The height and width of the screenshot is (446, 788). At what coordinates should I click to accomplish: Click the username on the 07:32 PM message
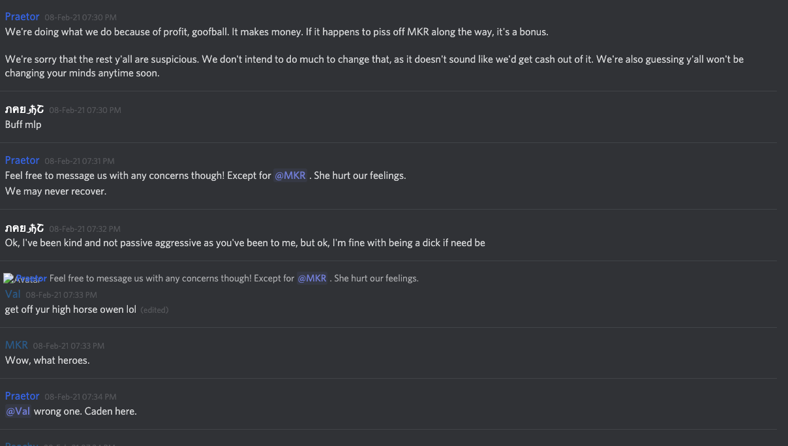pos(24,229)
